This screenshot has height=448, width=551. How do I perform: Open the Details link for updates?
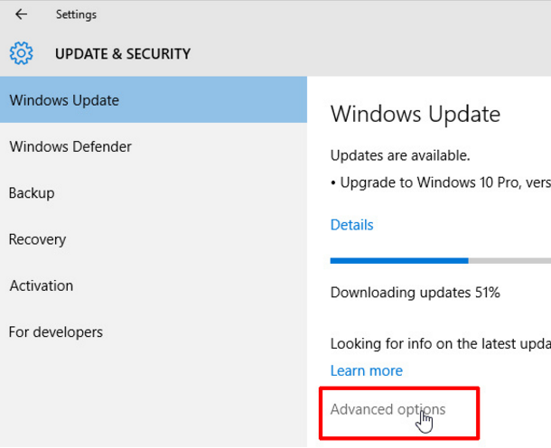(x=351, y=225)
